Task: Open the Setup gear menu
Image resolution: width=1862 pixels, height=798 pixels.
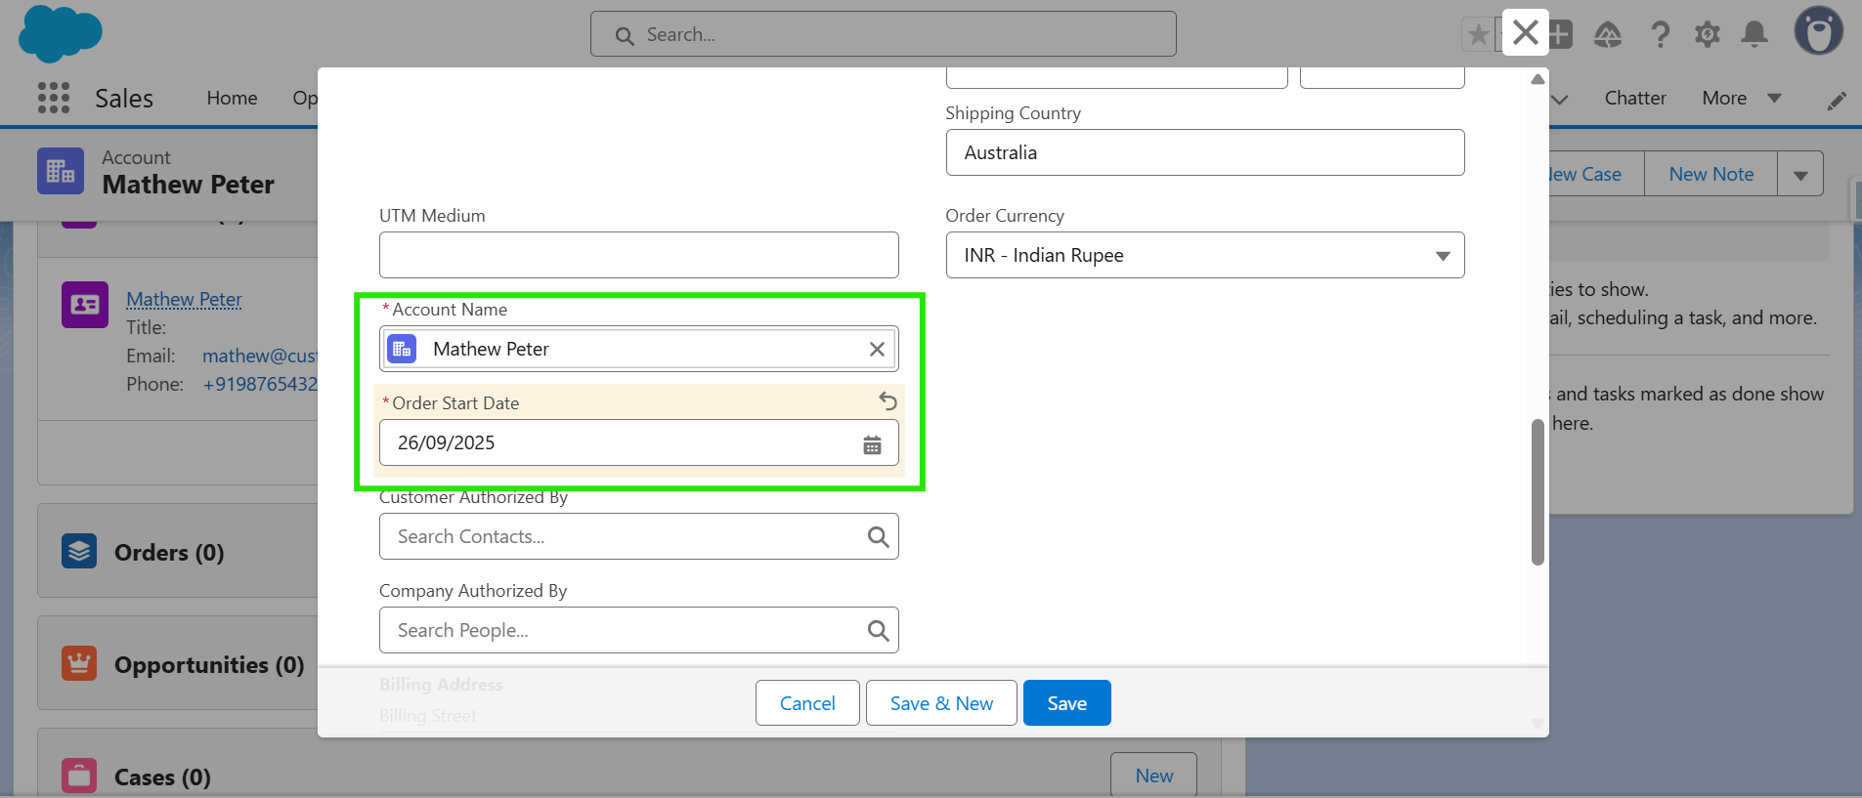Action: 1707,35
